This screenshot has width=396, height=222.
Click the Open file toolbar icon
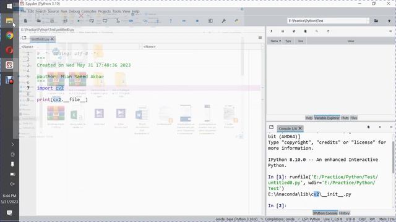pyautogui.click(x=38, y=21)
